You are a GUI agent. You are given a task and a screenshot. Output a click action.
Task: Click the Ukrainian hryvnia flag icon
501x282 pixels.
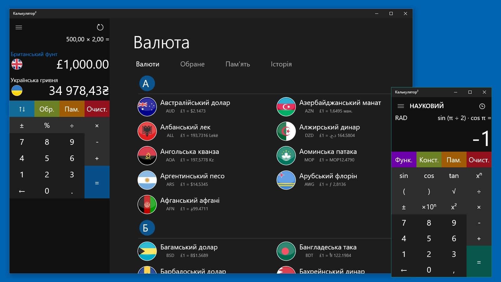pyautogui.click(x=17, y=91)
